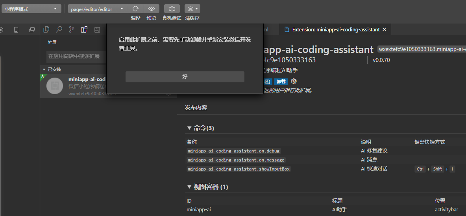Click the 编译 compile refresh icon
The image size is (466, 216).
coord(135,9)
